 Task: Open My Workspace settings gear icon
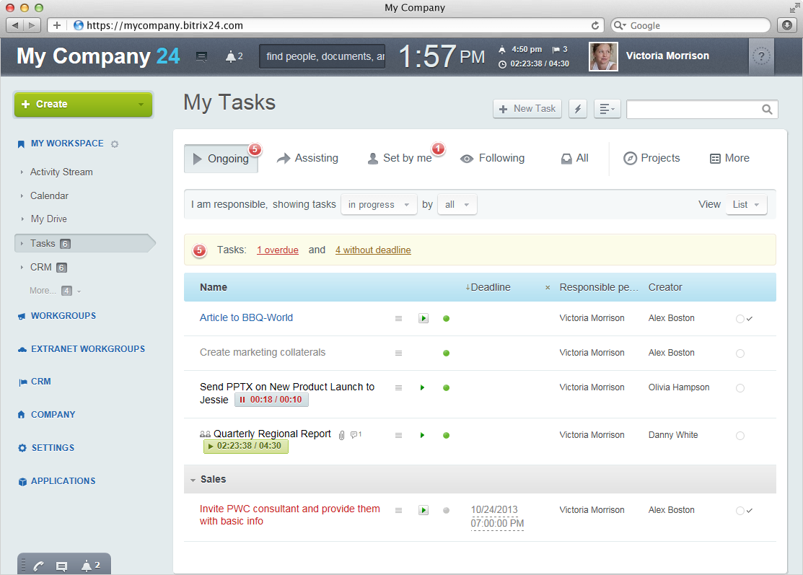(115, 144)
